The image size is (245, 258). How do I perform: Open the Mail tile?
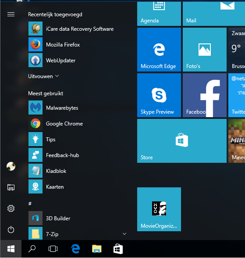coord(214,14)
